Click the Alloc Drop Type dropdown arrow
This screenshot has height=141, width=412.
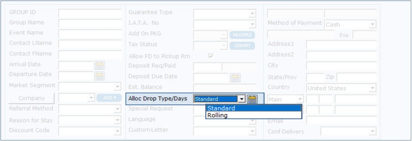point(241,99)
